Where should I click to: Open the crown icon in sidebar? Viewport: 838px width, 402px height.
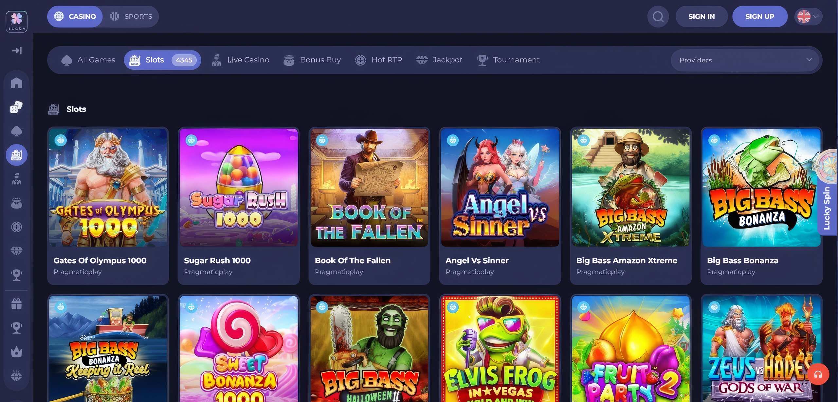coord(16,352)
